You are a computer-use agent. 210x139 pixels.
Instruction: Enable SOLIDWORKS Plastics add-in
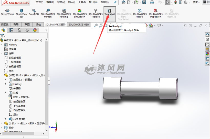pos(140,13)
